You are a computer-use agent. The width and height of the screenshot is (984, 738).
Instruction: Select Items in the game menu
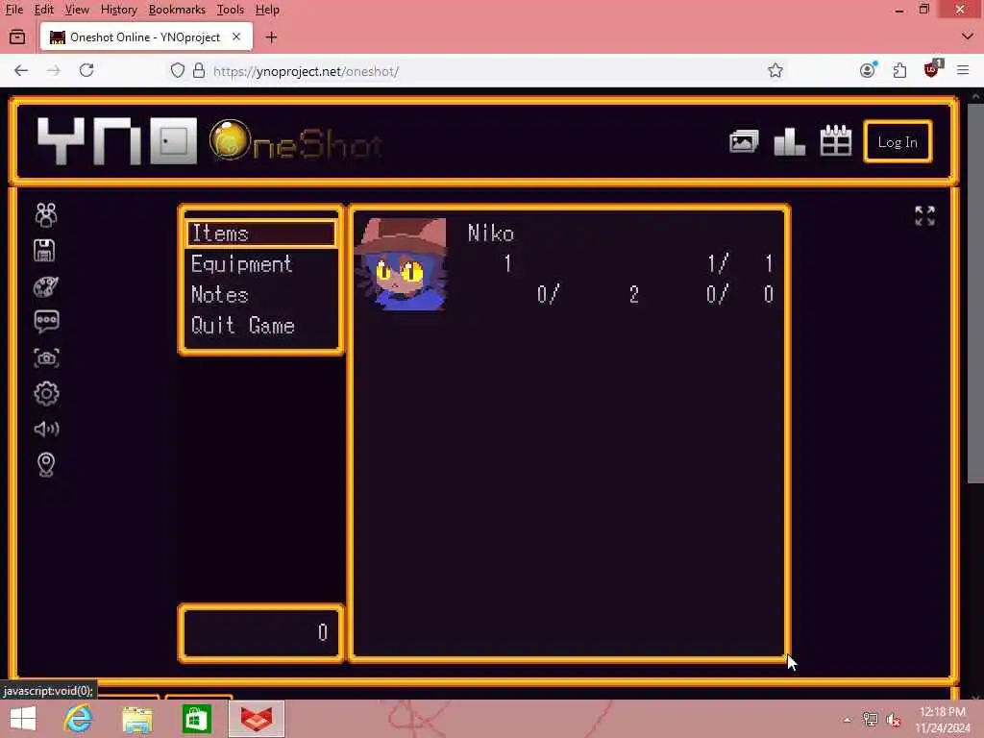pyautogui.click(x=260, y=234)
